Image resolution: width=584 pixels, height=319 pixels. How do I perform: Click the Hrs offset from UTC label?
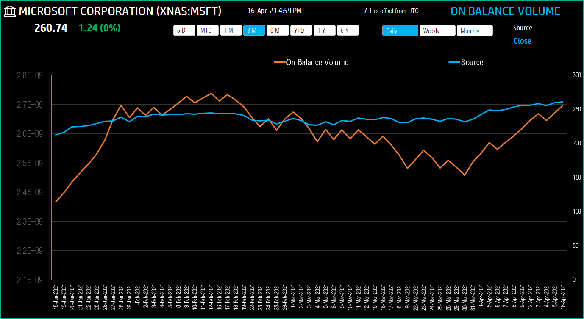[394, 11]
